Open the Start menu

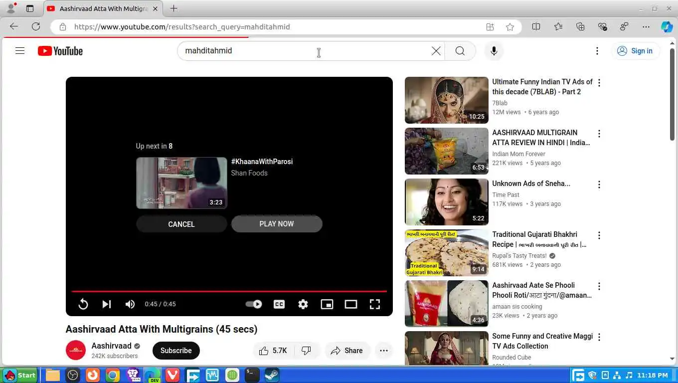(20, 375)
